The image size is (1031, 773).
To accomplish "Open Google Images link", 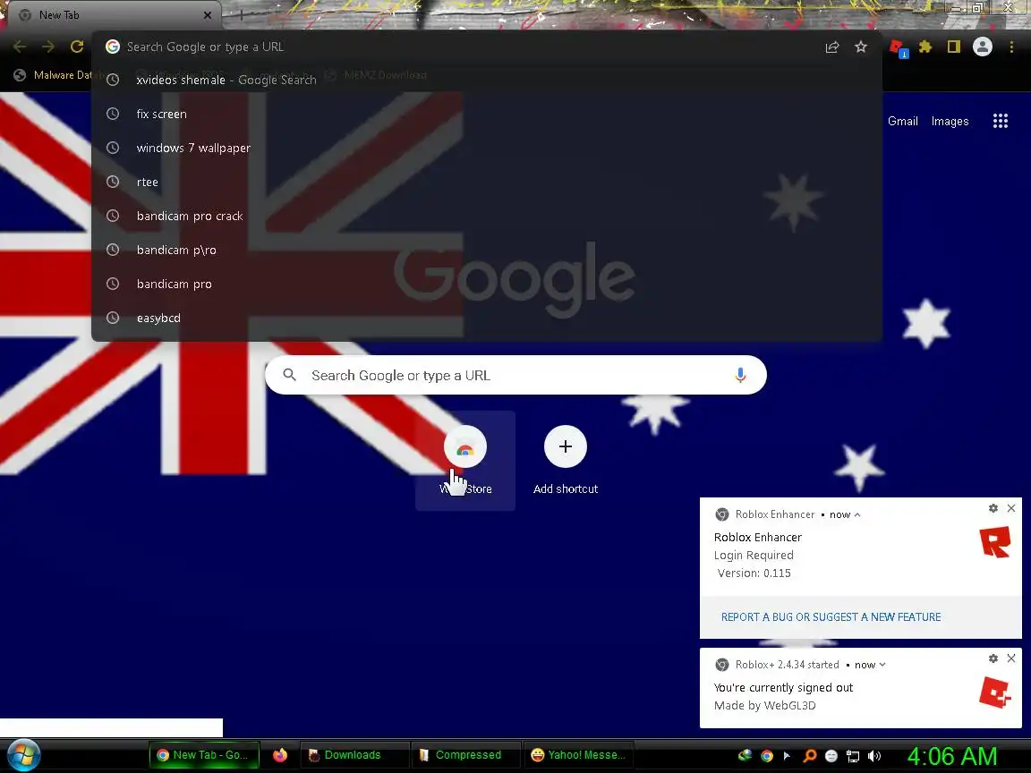I will (x=950, y=121).
